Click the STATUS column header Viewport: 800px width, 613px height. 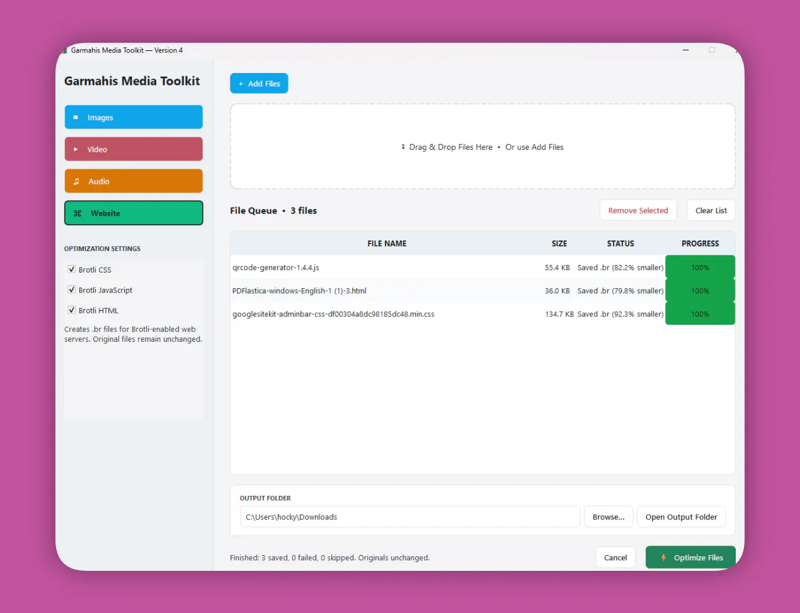tap(620, 244)
